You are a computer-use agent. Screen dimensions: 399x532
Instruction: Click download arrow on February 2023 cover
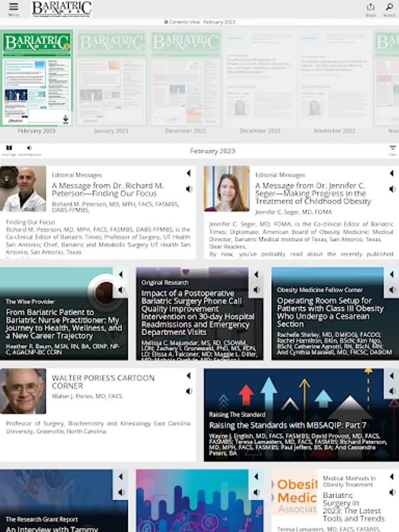66,118
